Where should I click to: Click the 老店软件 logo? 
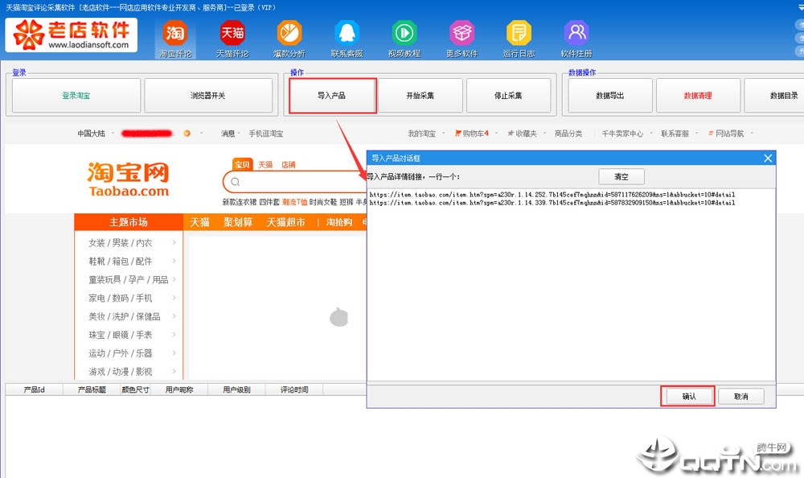tap(72, 35)
